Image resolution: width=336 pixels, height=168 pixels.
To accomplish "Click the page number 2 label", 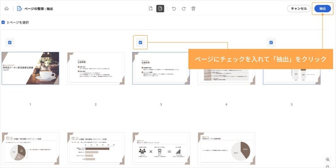I will [x=95, y=104].
